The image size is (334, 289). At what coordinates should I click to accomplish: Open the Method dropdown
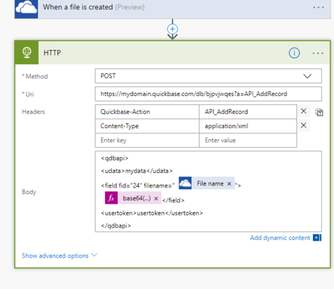307,76
